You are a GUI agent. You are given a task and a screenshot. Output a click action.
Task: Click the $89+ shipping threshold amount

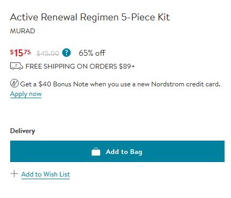[127, 67]
